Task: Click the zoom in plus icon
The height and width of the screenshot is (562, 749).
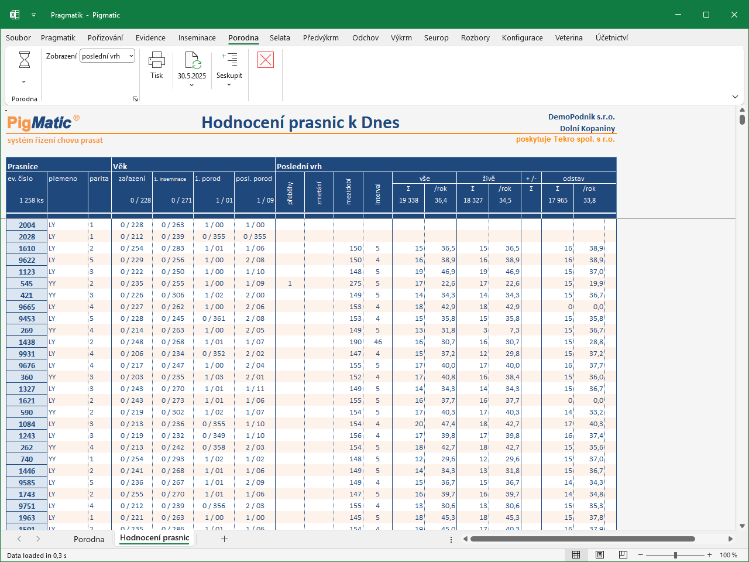Action: 710,555
